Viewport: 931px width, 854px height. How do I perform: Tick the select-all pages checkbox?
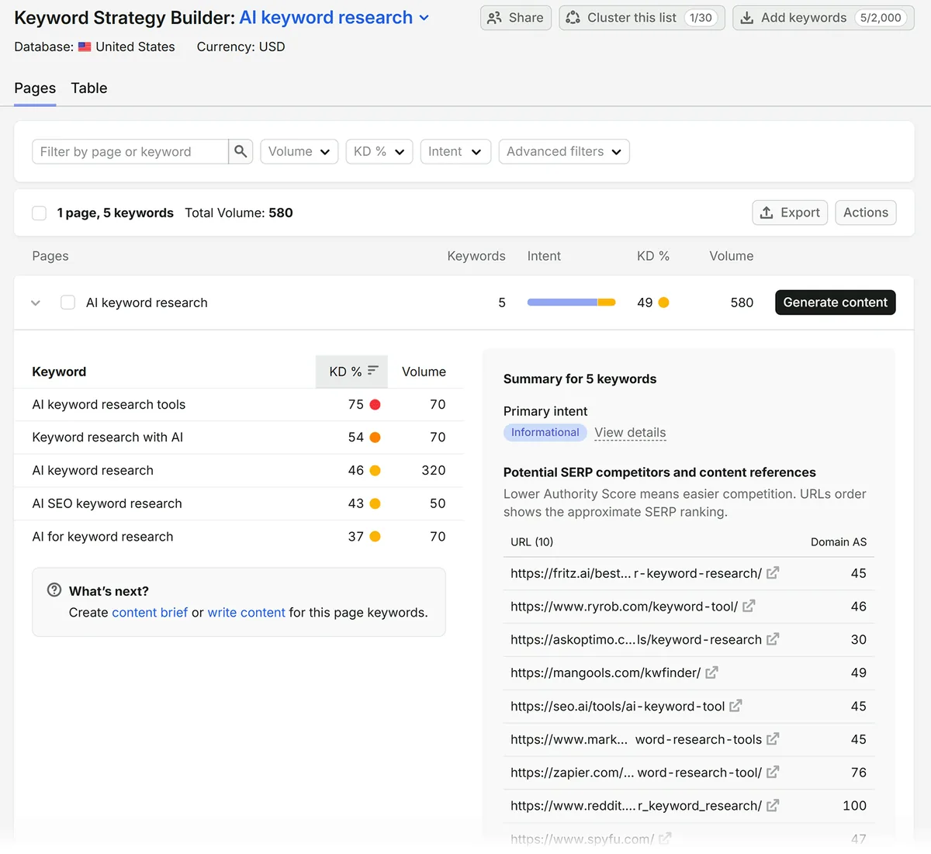point(40,213)
